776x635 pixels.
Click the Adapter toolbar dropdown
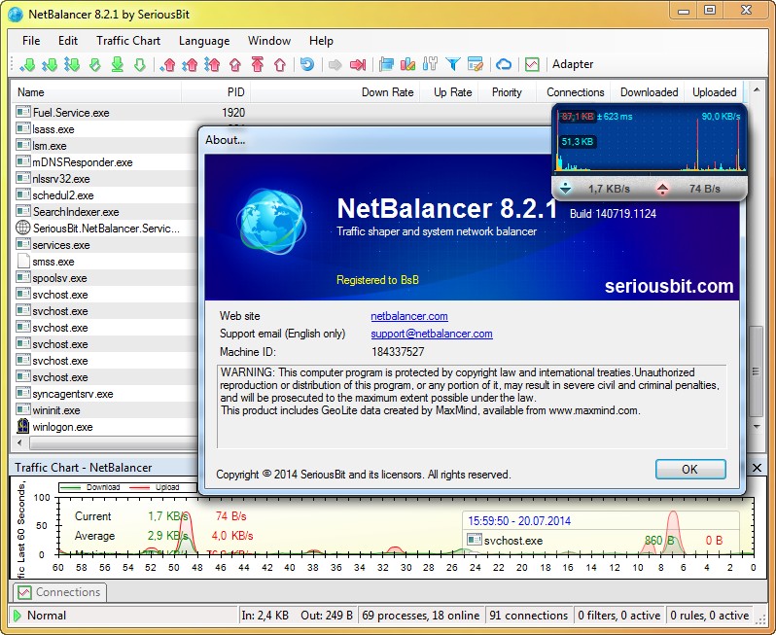tap(573, 64)
